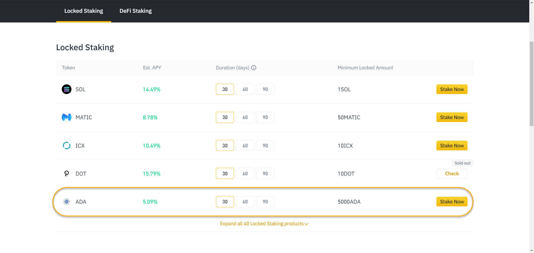The image size is (534, 253).
Task: Click Stake Now for MATIC
Action: [x=452, y=117]
